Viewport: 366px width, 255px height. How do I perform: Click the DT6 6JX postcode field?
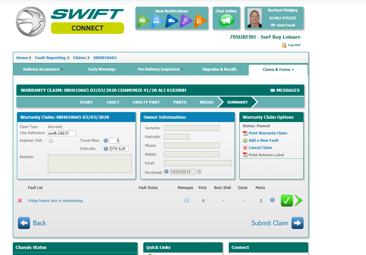click(x=119, y=149)
